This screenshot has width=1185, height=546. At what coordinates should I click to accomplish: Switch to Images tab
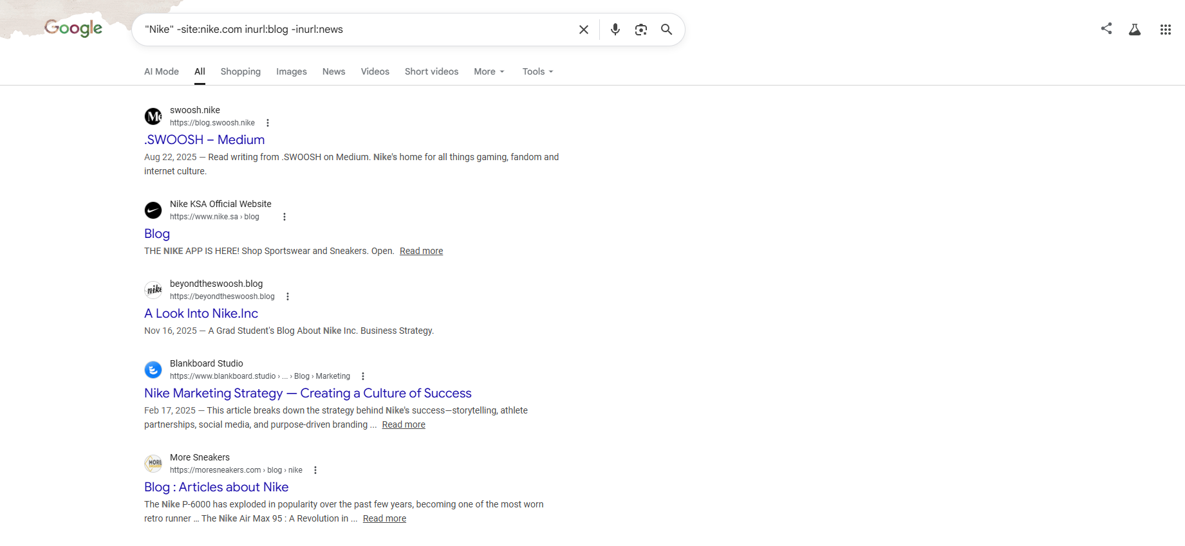pyautogui.click(x=292, y=71)
